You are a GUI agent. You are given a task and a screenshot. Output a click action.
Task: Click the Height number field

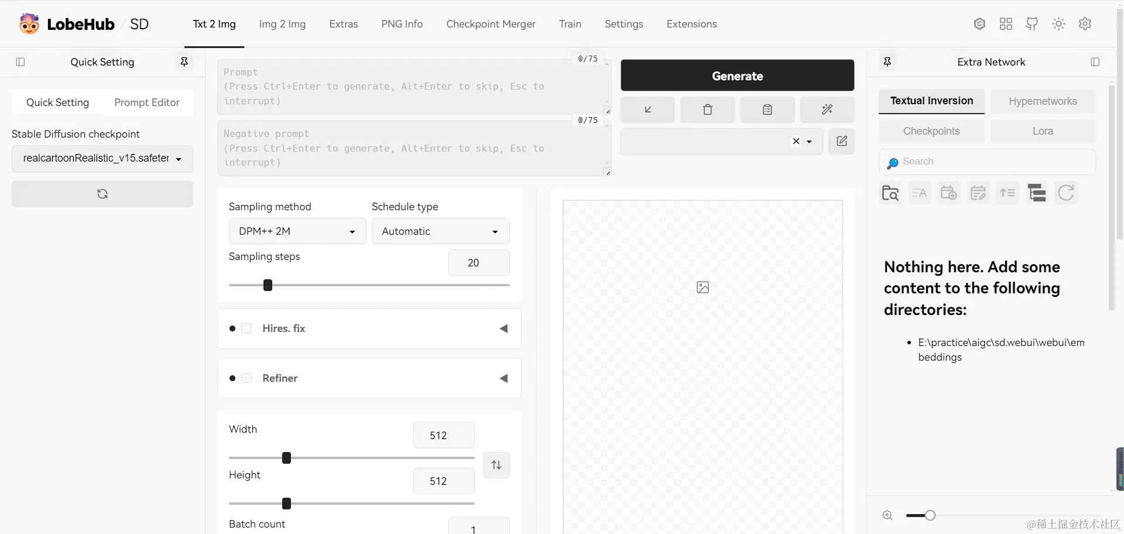click(444, 481)
